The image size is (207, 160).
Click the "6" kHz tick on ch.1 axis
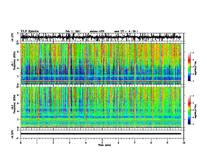19,60
